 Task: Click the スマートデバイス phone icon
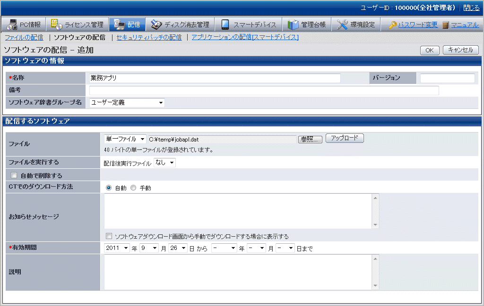[x=225, y=25]
